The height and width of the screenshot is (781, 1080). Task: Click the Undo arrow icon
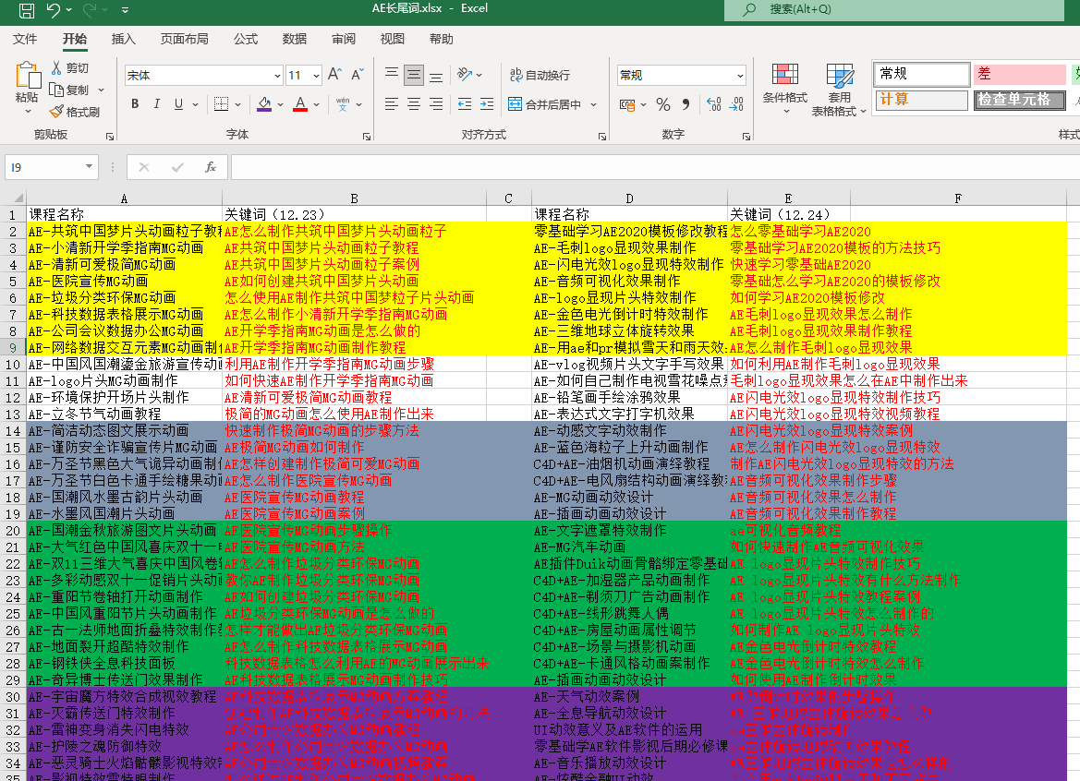coord(53,9)
